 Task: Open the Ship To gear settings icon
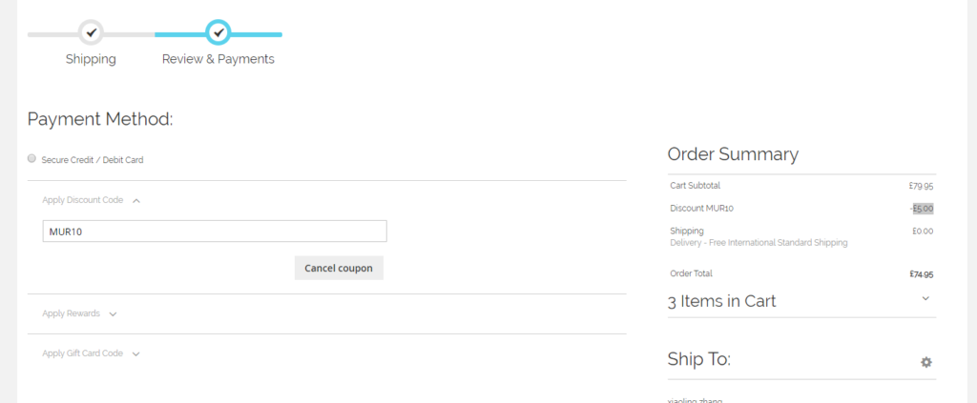(925, 362)
